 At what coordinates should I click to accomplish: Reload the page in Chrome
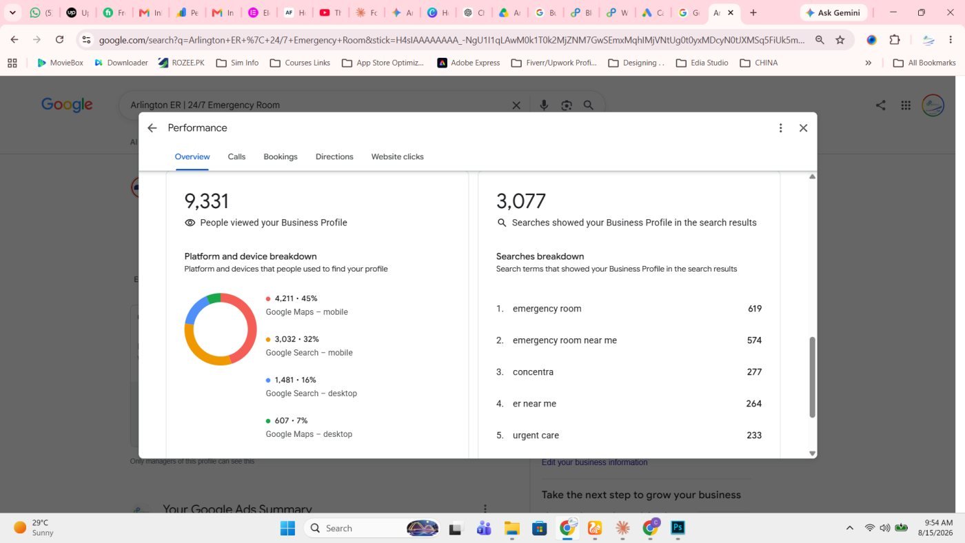[59, 40]
